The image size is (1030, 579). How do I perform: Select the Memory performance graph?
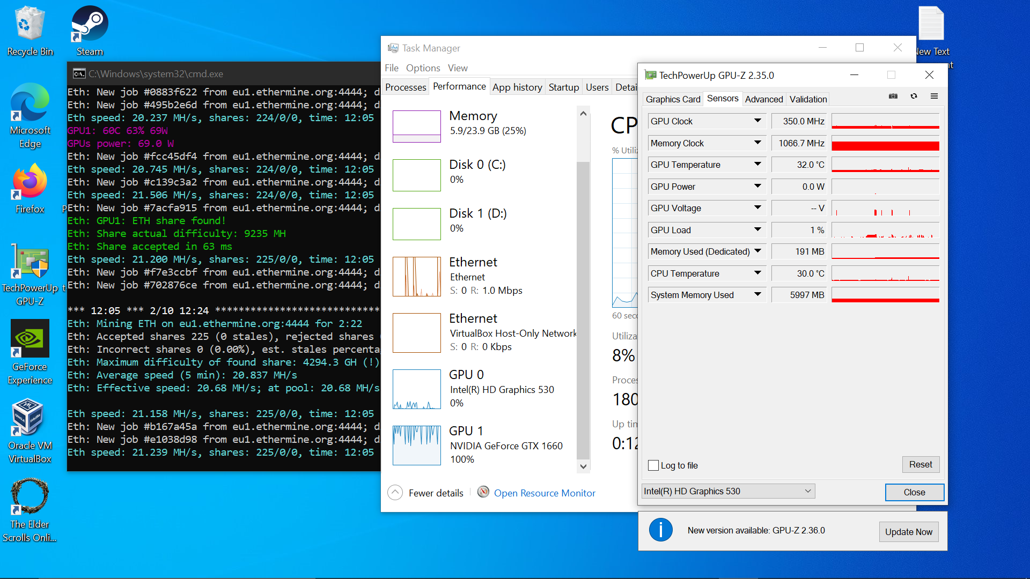(x=417, y=127)
